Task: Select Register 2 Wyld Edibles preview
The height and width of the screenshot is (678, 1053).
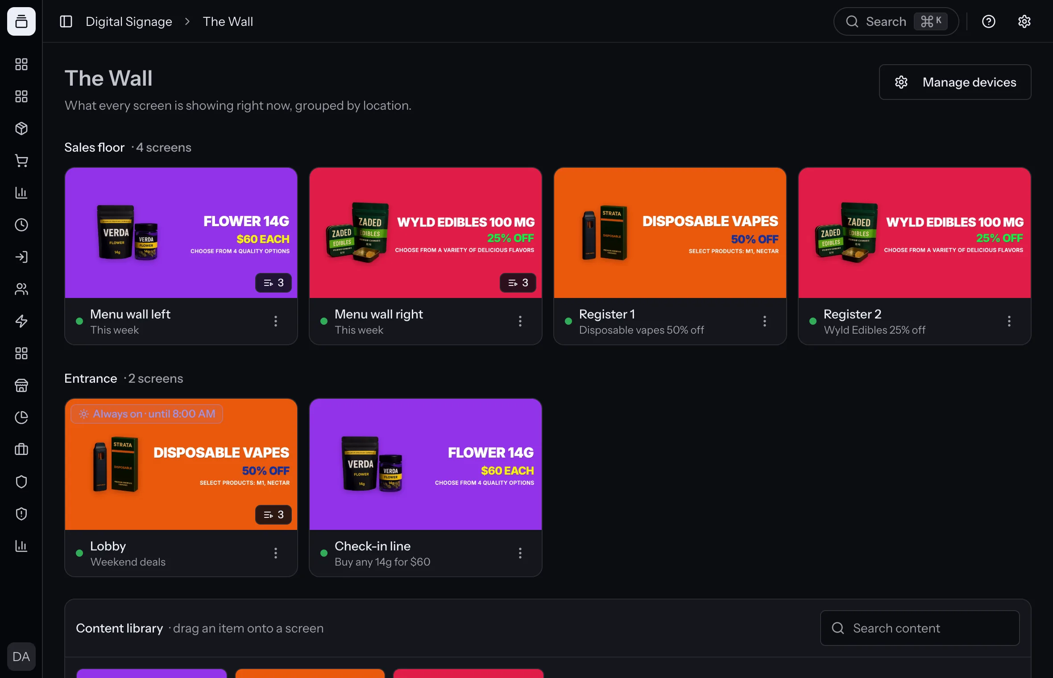Action: coord(915,233)
